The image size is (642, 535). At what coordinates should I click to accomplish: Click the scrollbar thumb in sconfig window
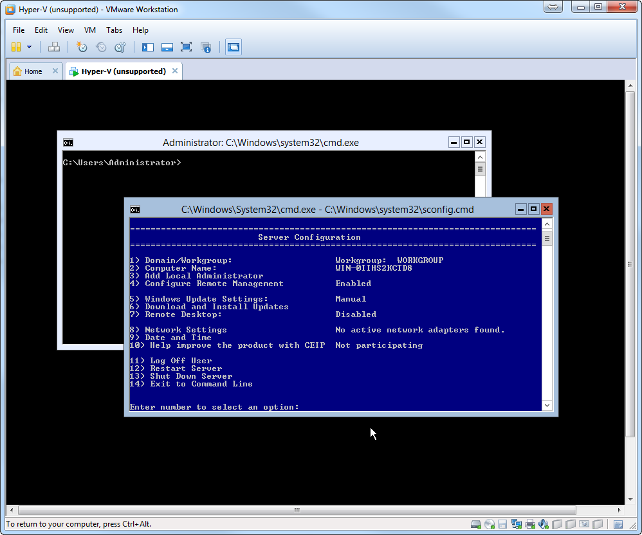[547, 238]
